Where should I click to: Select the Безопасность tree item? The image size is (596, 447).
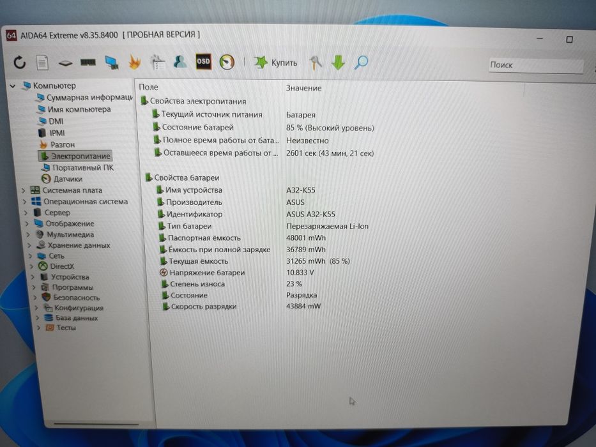point(77,298)
